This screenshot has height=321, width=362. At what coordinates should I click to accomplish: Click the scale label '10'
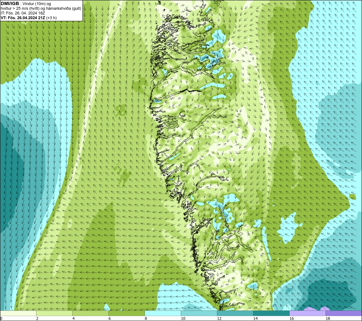183,318
